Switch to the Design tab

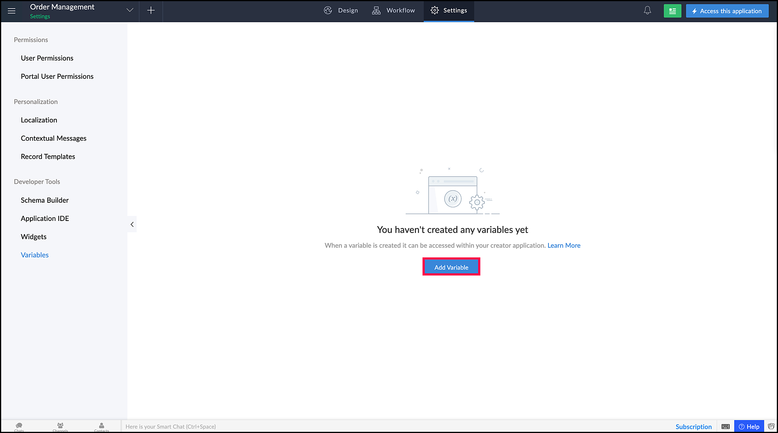341,10
